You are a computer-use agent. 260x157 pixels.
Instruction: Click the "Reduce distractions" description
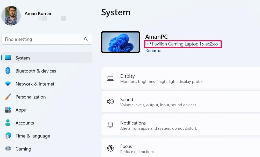tap(137, 152)
